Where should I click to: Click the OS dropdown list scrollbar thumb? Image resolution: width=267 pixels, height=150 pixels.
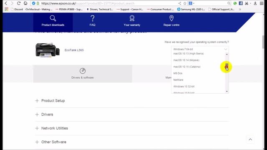point(227,67)
